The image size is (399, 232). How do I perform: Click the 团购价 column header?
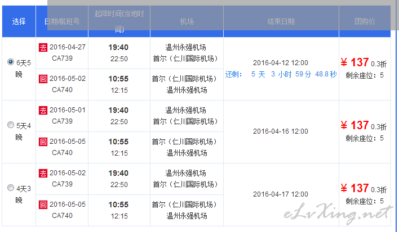pos(364,21)
